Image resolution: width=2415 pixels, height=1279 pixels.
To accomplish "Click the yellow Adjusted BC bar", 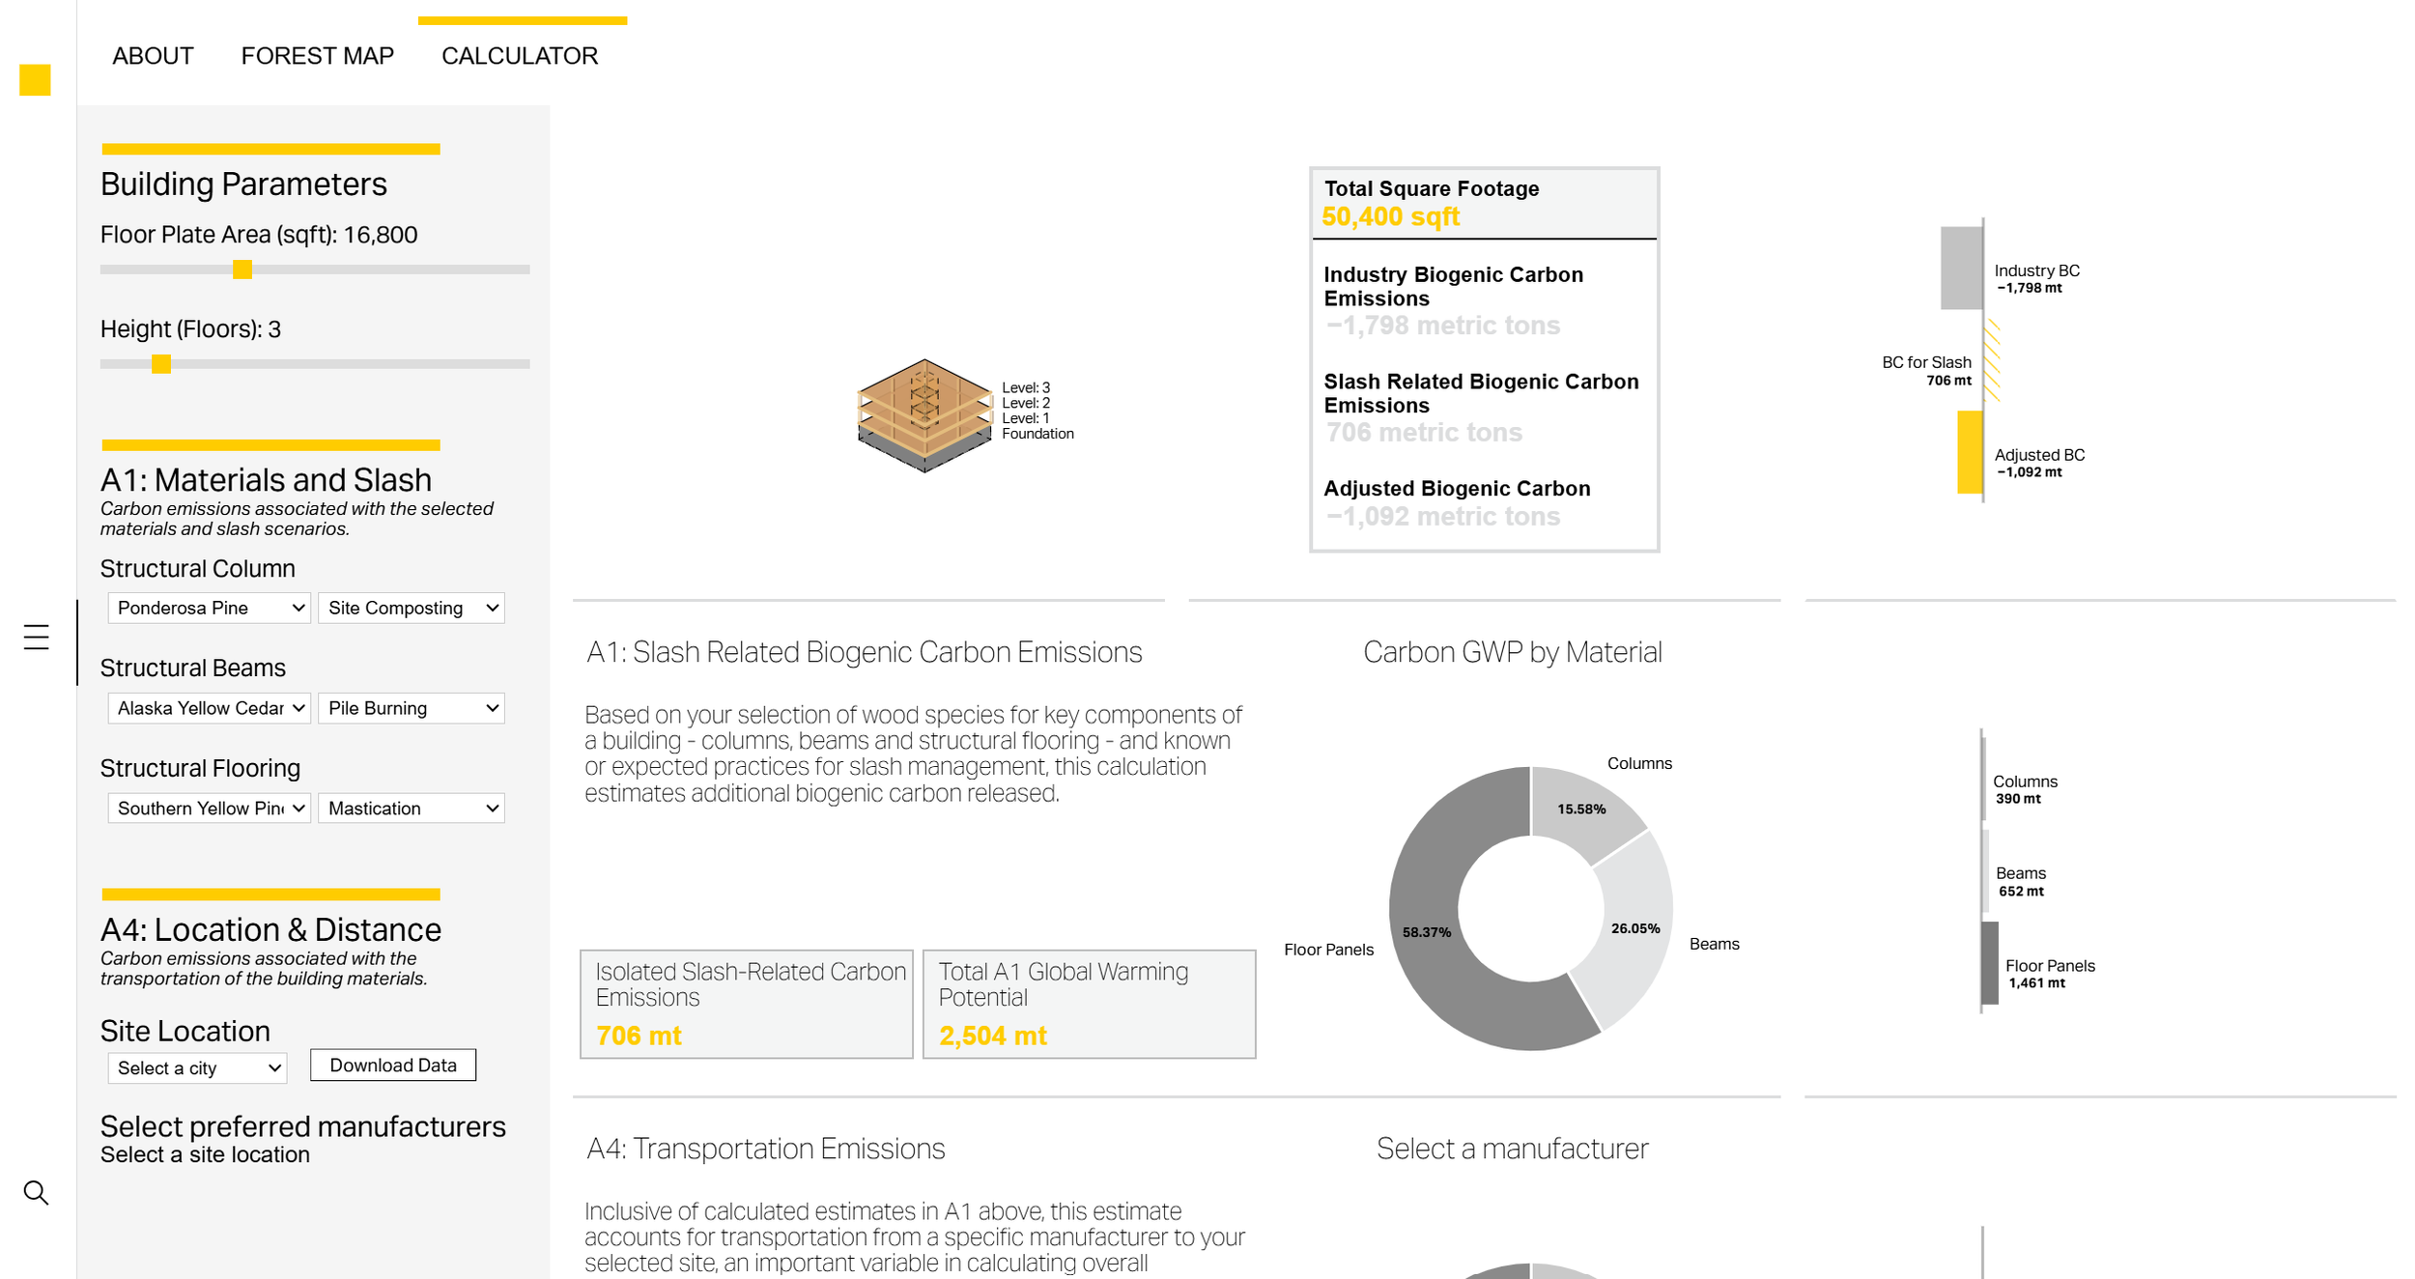I will point(1969,453).
